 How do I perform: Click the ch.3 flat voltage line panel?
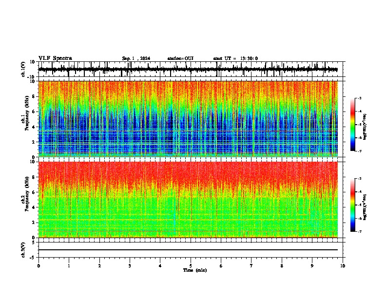191,250
